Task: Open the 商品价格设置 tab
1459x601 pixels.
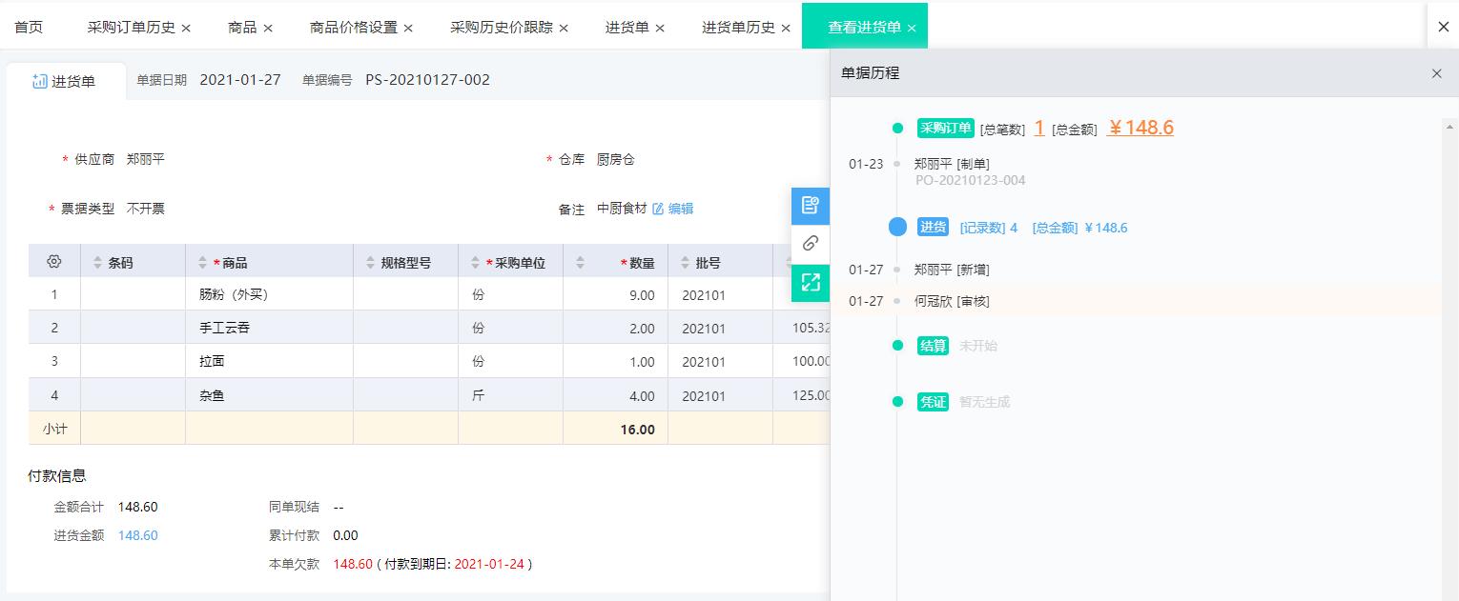Action: (355, 27)
